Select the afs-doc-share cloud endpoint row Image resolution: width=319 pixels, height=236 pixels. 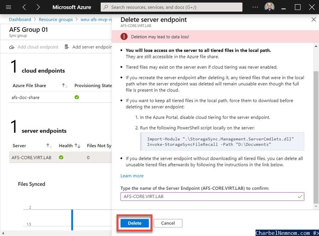coord(60,97)
